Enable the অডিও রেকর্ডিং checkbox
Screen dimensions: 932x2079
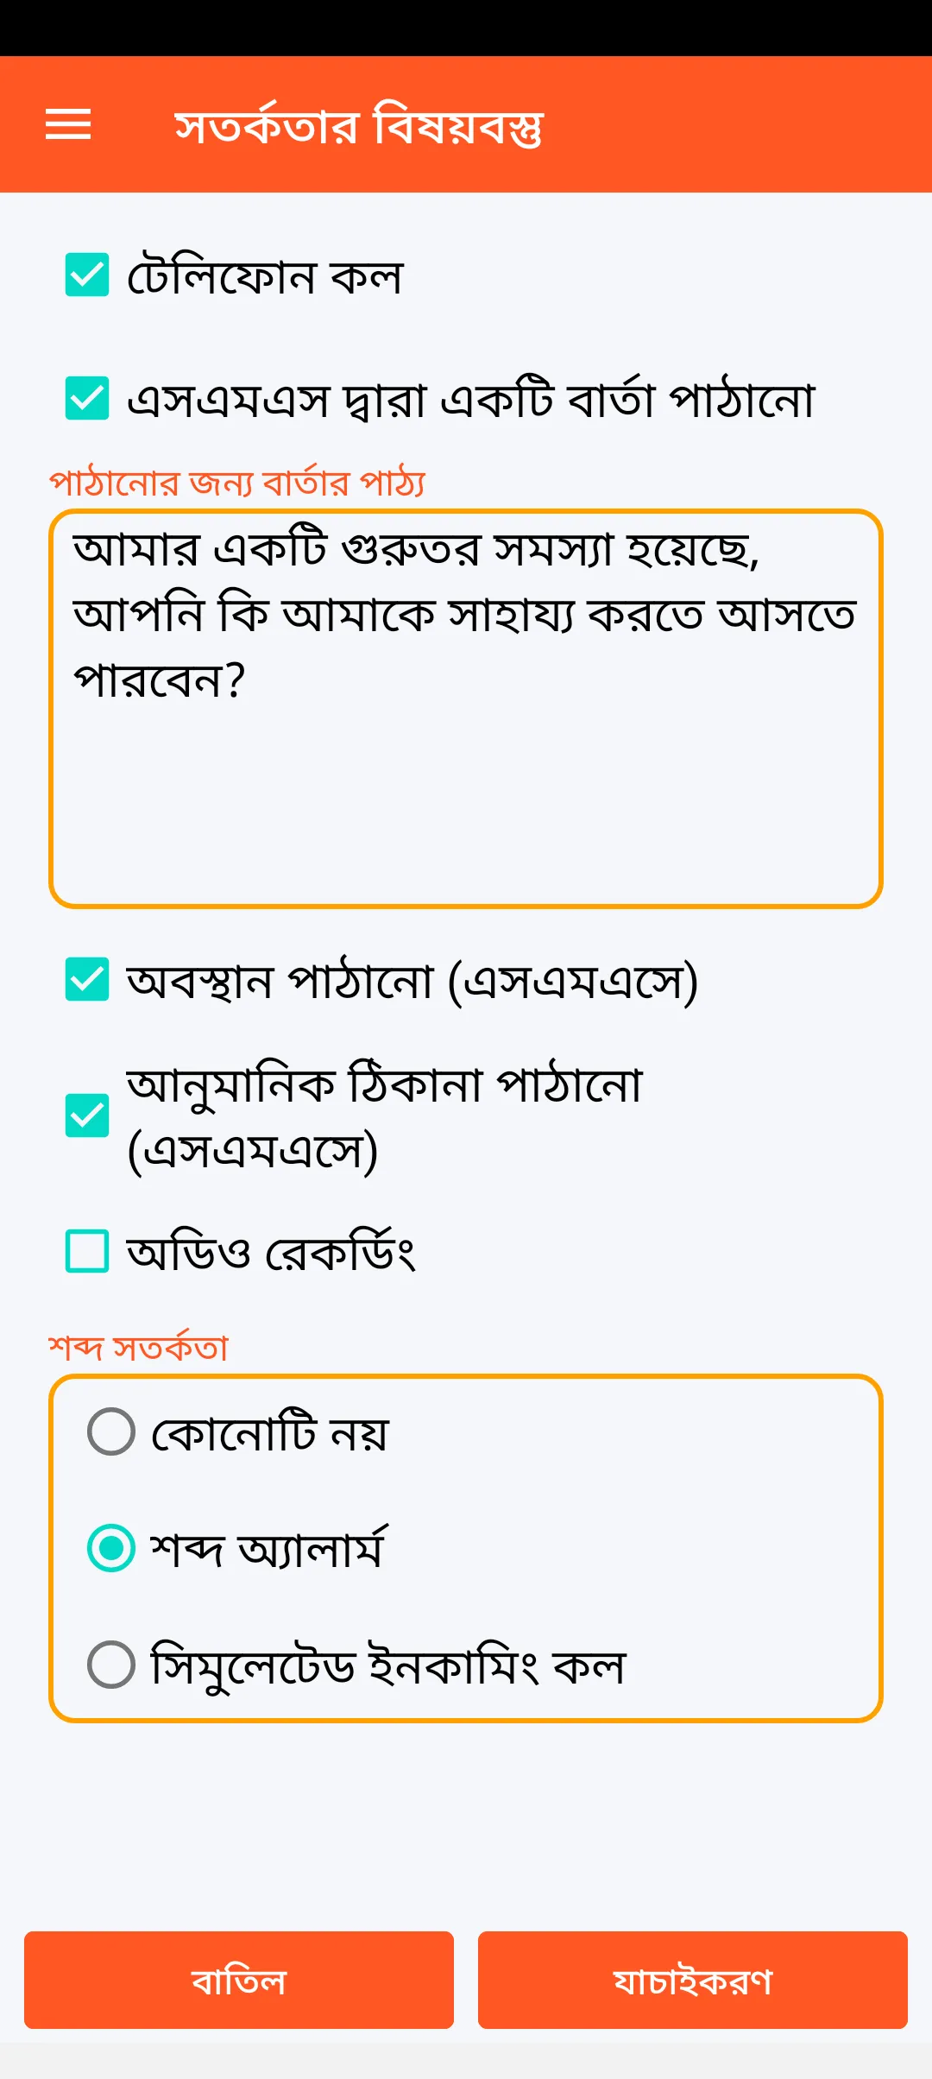click(87, 1251)
